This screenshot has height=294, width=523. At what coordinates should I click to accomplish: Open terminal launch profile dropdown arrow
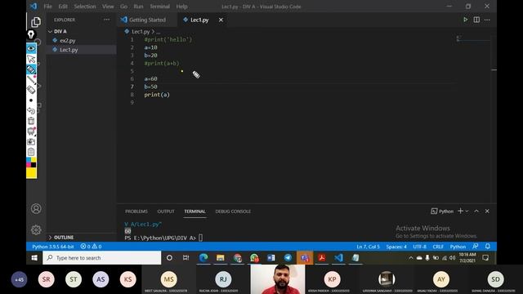click(467, 212)
